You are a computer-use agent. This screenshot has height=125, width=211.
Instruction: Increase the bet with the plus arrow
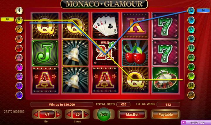pos(58,114)
